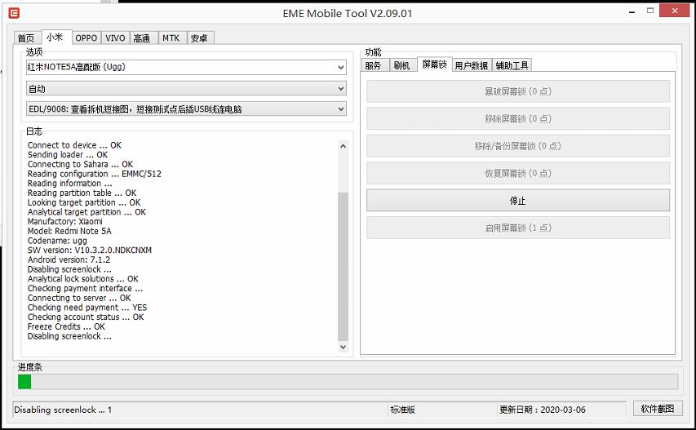Click the 软件截图 screenshot button

(658, 409)
